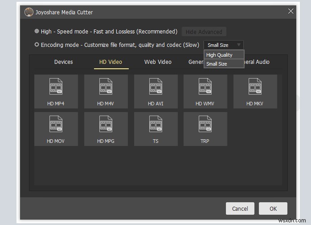Switch to the Web Video tab
This screenshot has height=225, width=311.
[158, 62]
